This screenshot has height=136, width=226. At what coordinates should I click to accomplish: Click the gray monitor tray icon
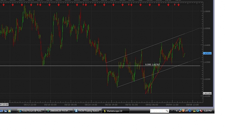point(186,111)
